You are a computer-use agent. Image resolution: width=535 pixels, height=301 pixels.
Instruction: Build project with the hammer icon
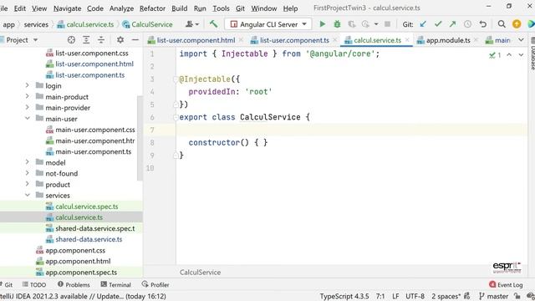214,24
